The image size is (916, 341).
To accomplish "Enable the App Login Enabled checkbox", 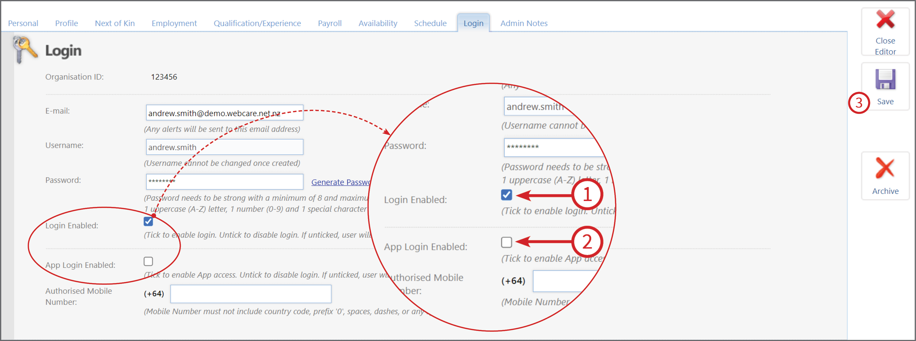I will tap(148, 261).
